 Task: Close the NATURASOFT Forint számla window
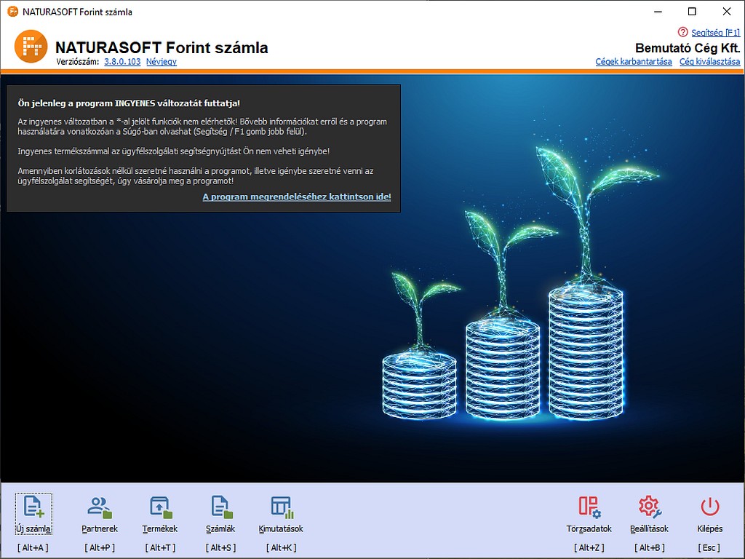[x=727, y=12]
